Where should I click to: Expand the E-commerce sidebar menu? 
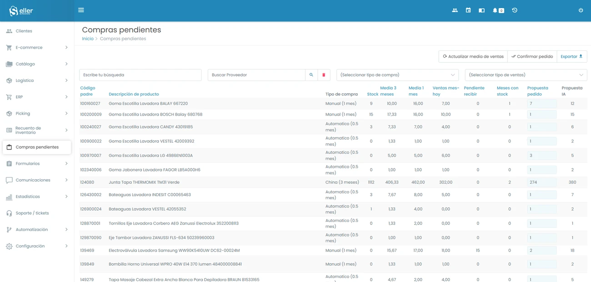pyautogui.click(x=37, y=47)
